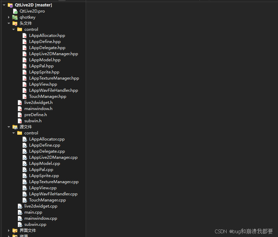The width and height of the screenshot is (278, 237).
Task: Select LAppDefine.hpp in the tree
Action: coord(45,42)
